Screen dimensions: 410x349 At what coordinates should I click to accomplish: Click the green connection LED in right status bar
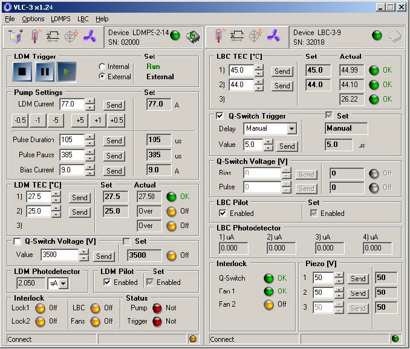(395, 339)
